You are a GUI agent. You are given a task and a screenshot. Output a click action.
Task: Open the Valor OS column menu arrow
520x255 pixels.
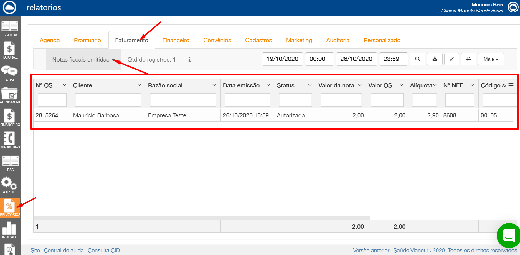click(402, 85)
